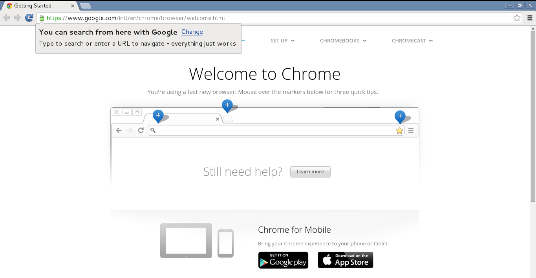Click the 'You can search from here with Google' text
Screen dimensions: 536x278
click(x=108, y=32)
